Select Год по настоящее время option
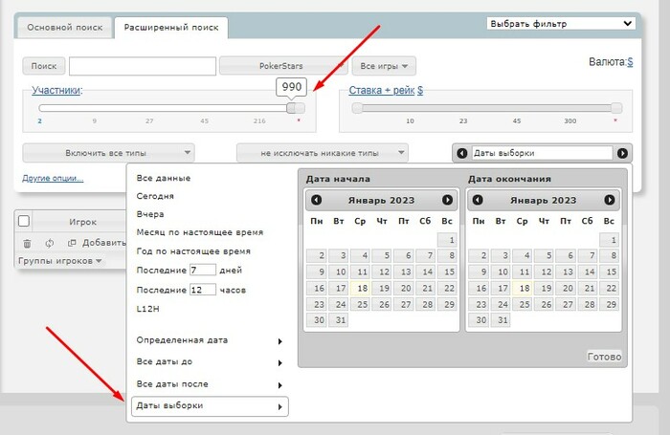The image size is (670, 435). [x=193, y=251]
